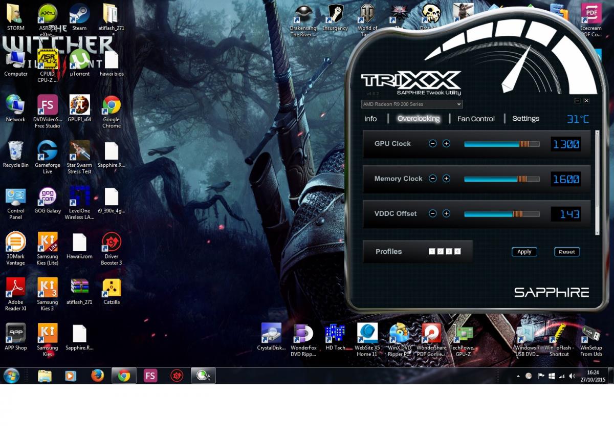The height and width of the screenshot is (437, 614).
Task: Load profile slot 3
Action: (x=449, y=251)
